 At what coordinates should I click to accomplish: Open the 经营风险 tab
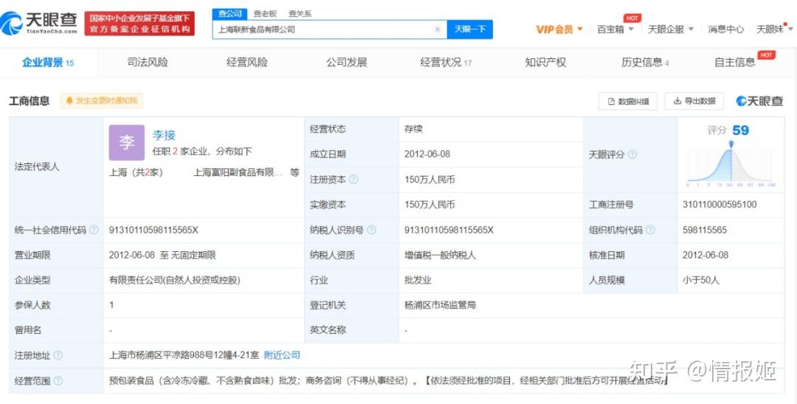[x=247, y=63]
